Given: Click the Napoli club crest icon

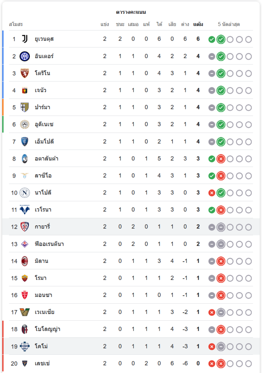Looking at the screenshot, I should [25, 193].
